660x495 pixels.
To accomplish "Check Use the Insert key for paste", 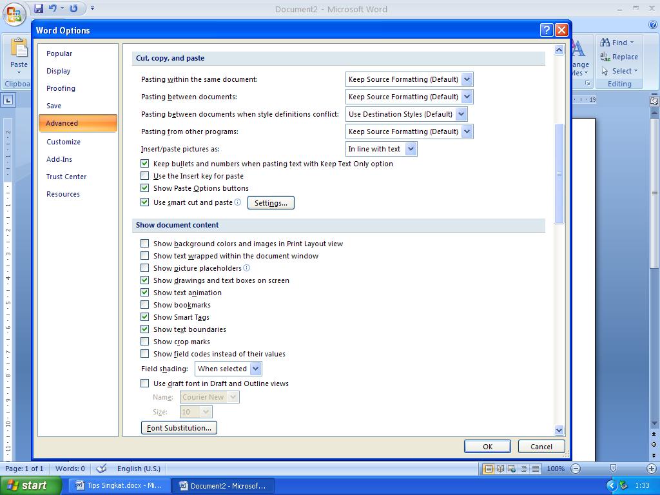I will click(x=145, y=176).
